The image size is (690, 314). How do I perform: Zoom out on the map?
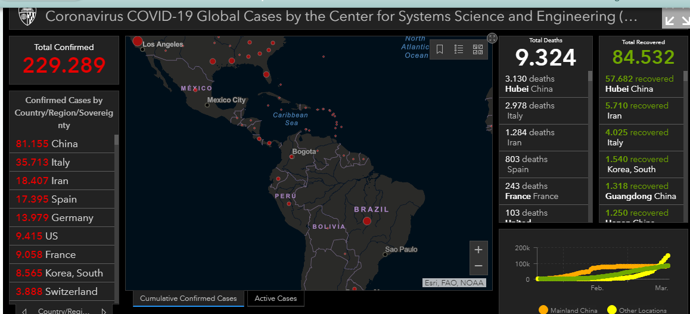pos(478,266)
